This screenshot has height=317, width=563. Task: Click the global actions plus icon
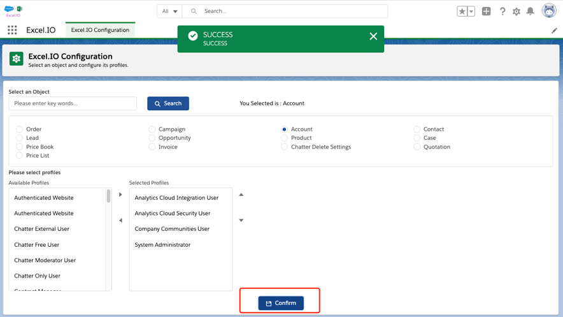[486, 11]
